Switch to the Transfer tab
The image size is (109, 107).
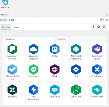tap(6, 27)
